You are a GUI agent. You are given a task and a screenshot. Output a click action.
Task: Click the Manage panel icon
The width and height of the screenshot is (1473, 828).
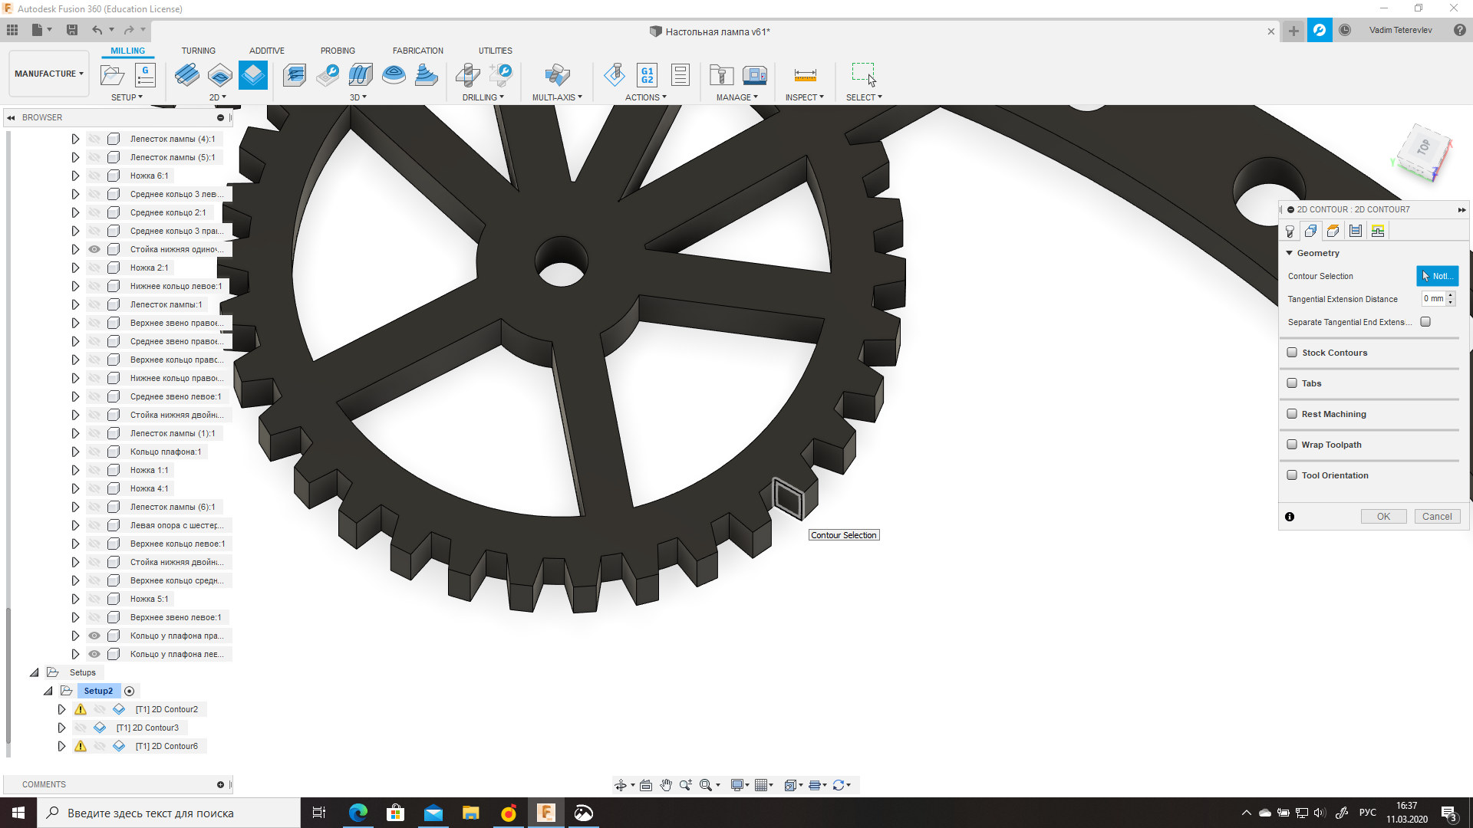click(x=737, y=76)
